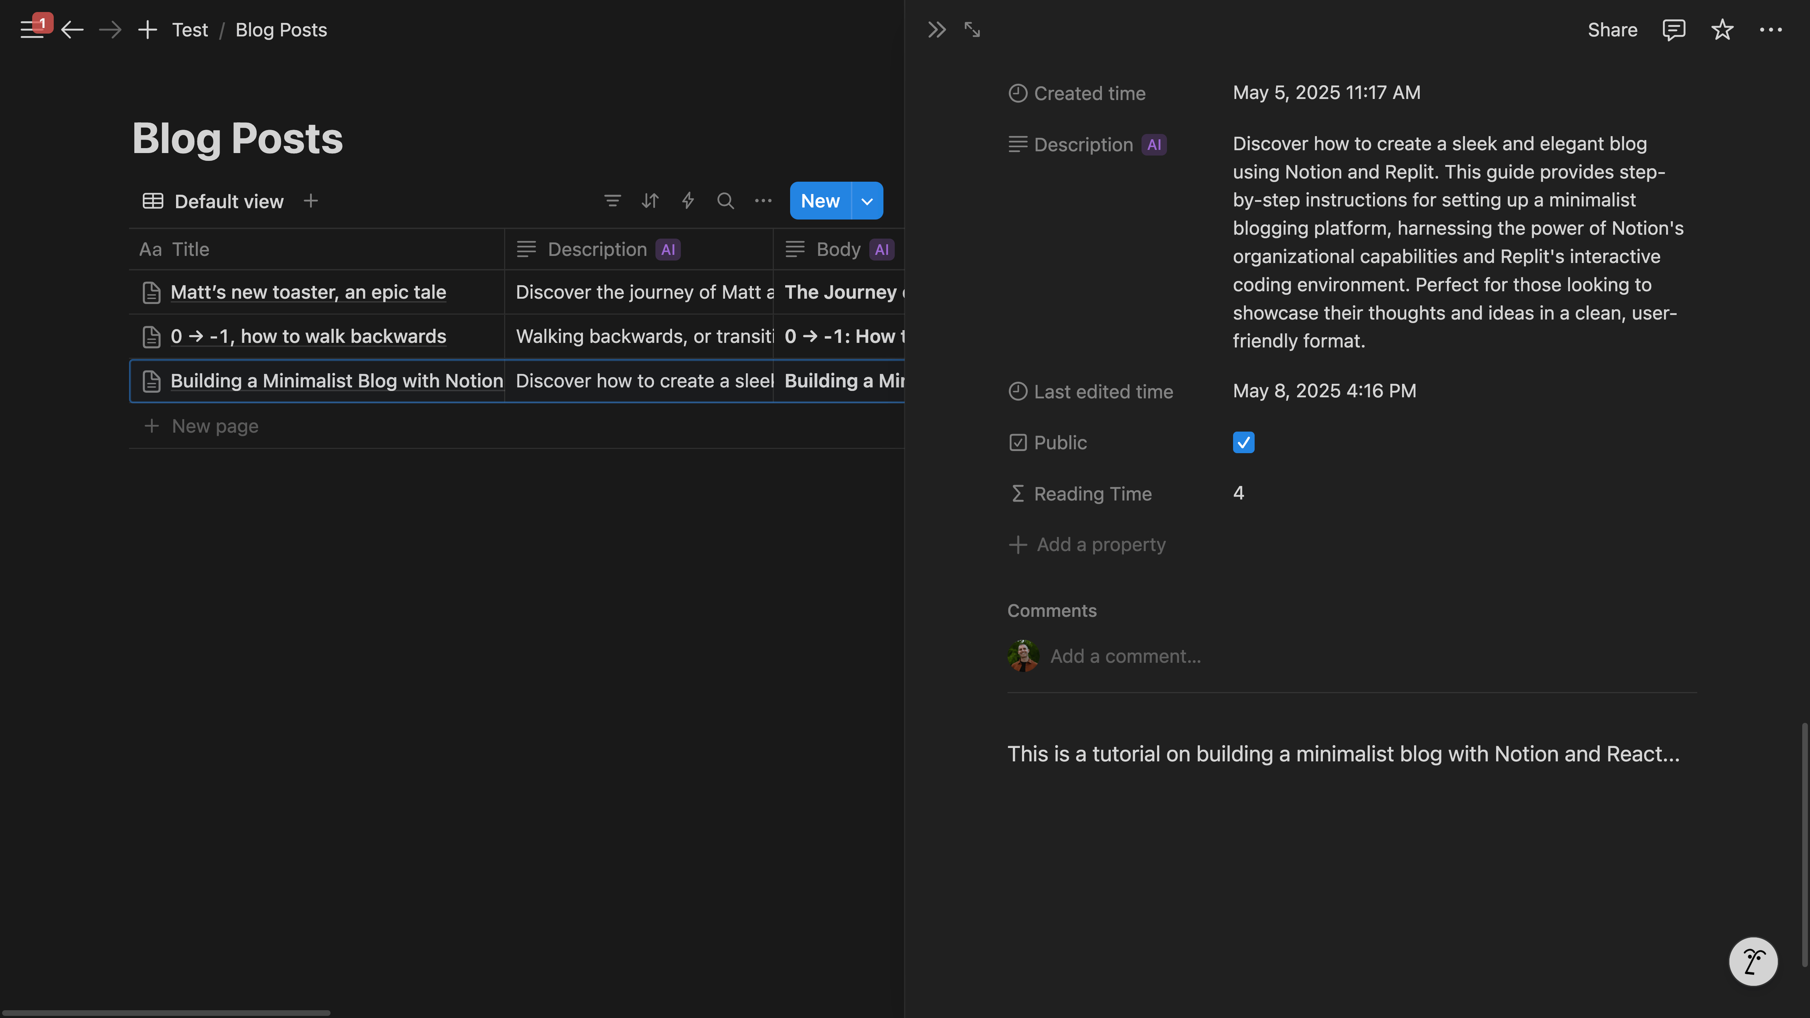Open the comments panel icon

click(x=1674, y=29)
